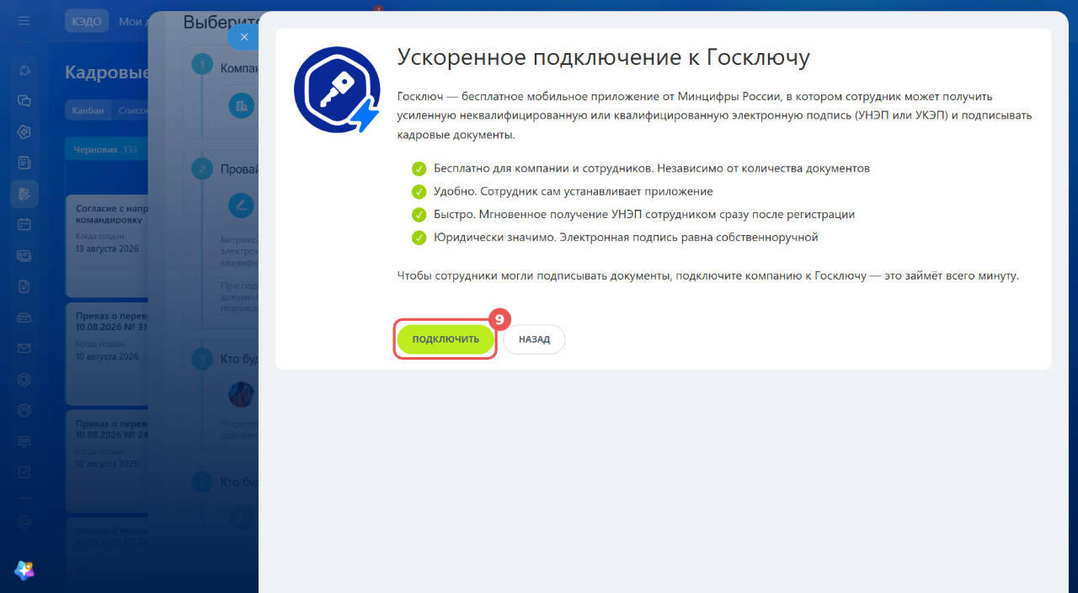This screenshot has height=593, width=1078.
Task: Open the sparkle badge icon in sidebar
Action: pyautogui.click(x=24, y=132)
